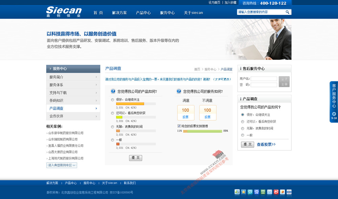Image resolution: width=338 pixels, height=199 pixels.
Task: Open the '产品中心' top navigation menu
Action: 143,13
